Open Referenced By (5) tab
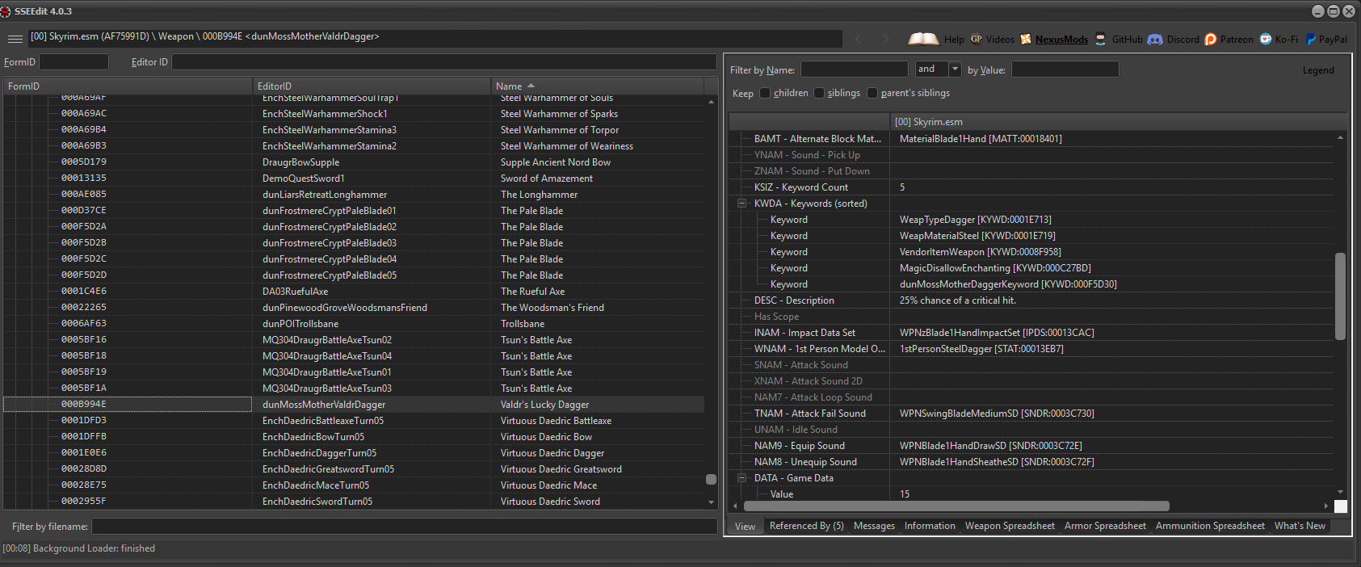This screenshot has height=567, width=1361. click(x=806, y=526)
